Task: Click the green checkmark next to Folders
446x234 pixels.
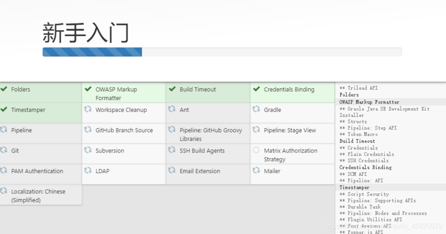Action: pos(4,89)
